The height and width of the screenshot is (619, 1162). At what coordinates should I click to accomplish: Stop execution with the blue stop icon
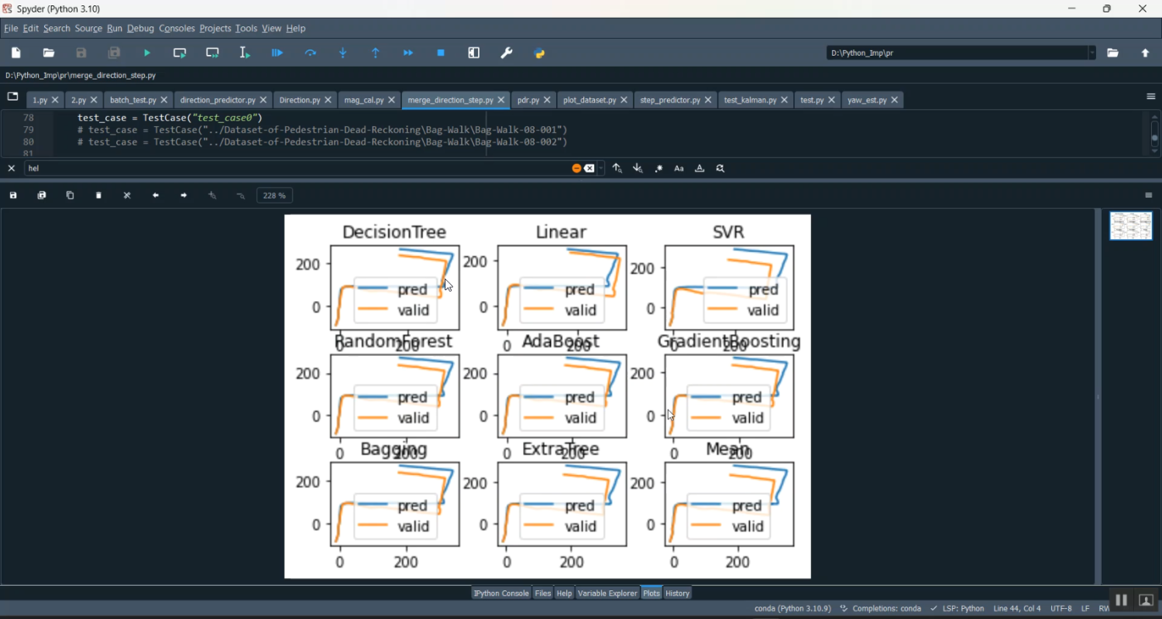click(x=441, y=53)
